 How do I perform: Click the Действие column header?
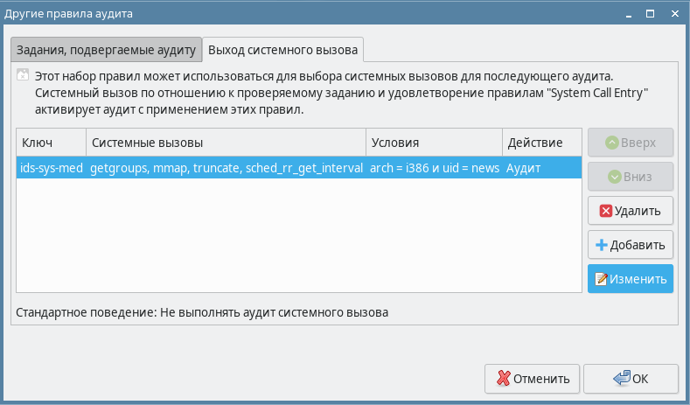[540, 142]
